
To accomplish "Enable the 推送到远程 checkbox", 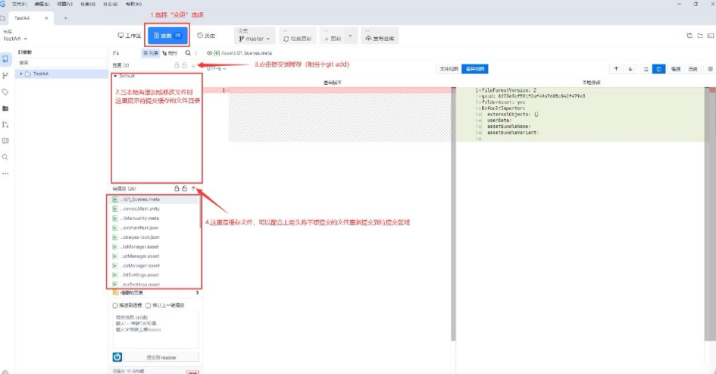I will 115,306.
